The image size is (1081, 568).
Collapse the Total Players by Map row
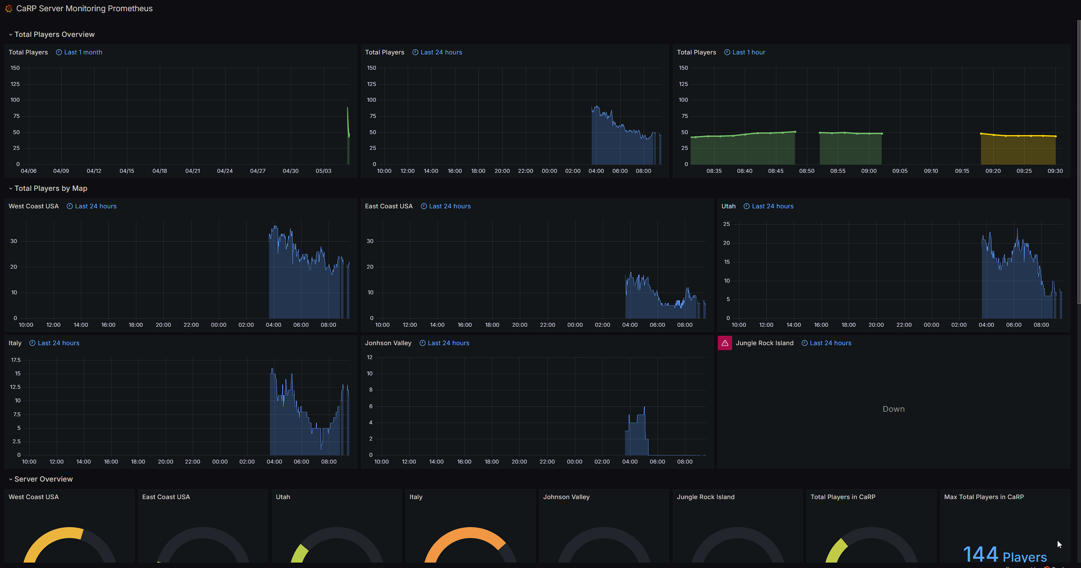click(48, 188)
